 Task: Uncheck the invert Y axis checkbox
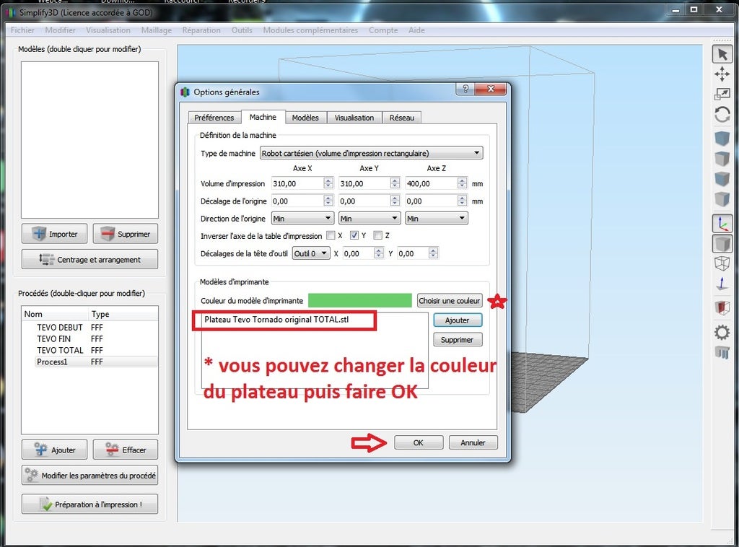point(354,235)
